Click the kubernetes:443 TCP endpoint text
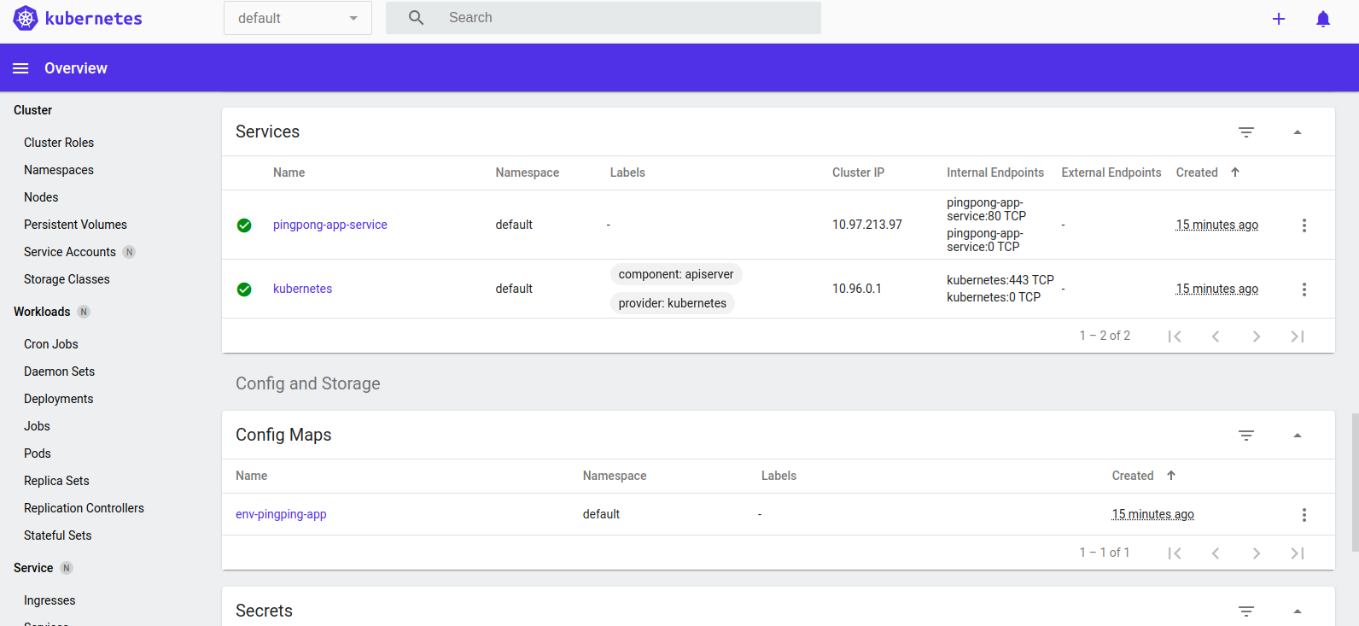1359x626 pixels. tap(1000, 280)
